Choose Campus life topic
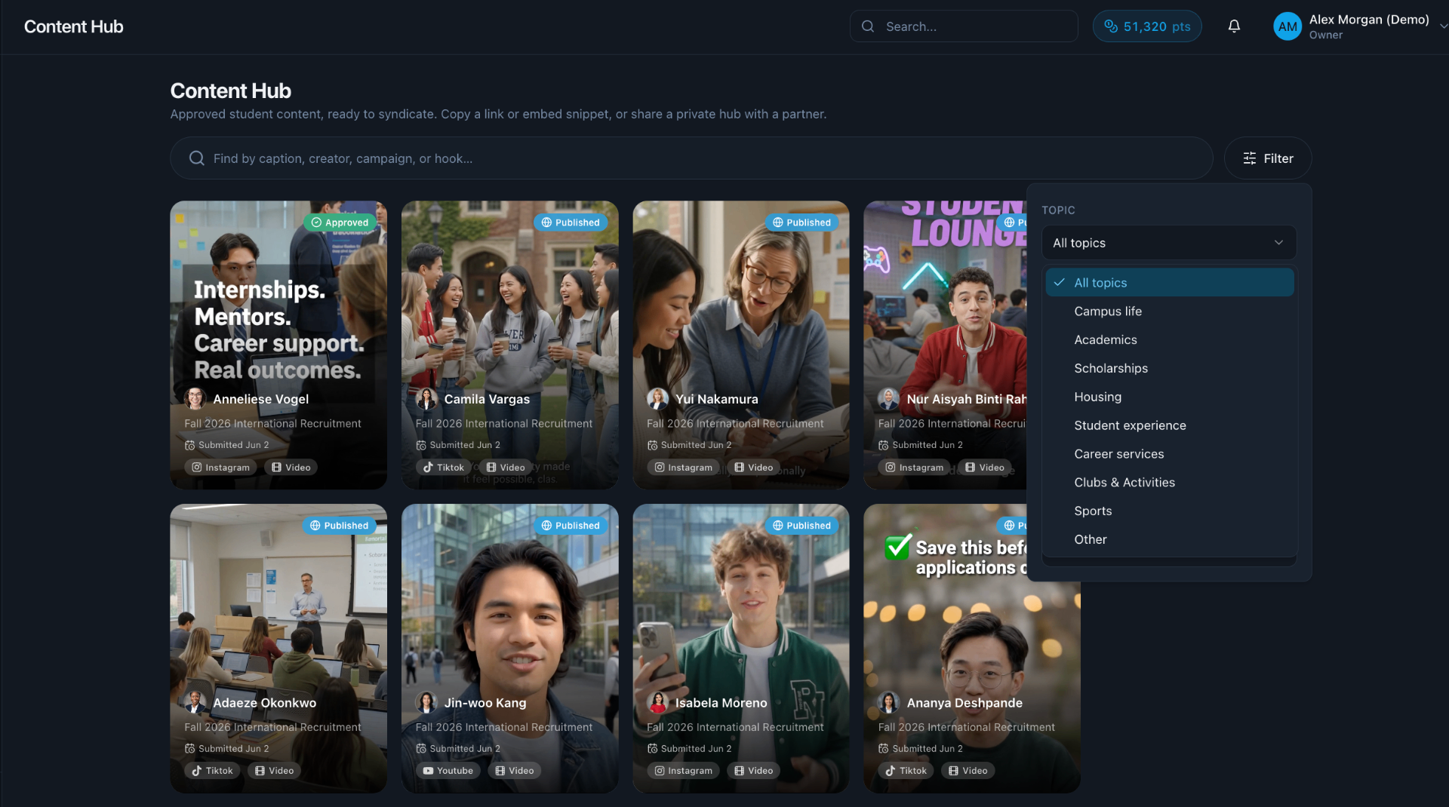Viewport: 1449px width, 807px height. (1169, 311)
